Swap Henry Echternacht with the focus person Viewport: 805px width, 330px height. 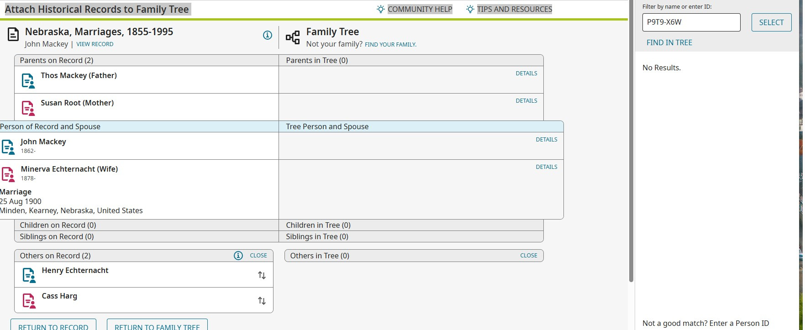click(262, 275)
